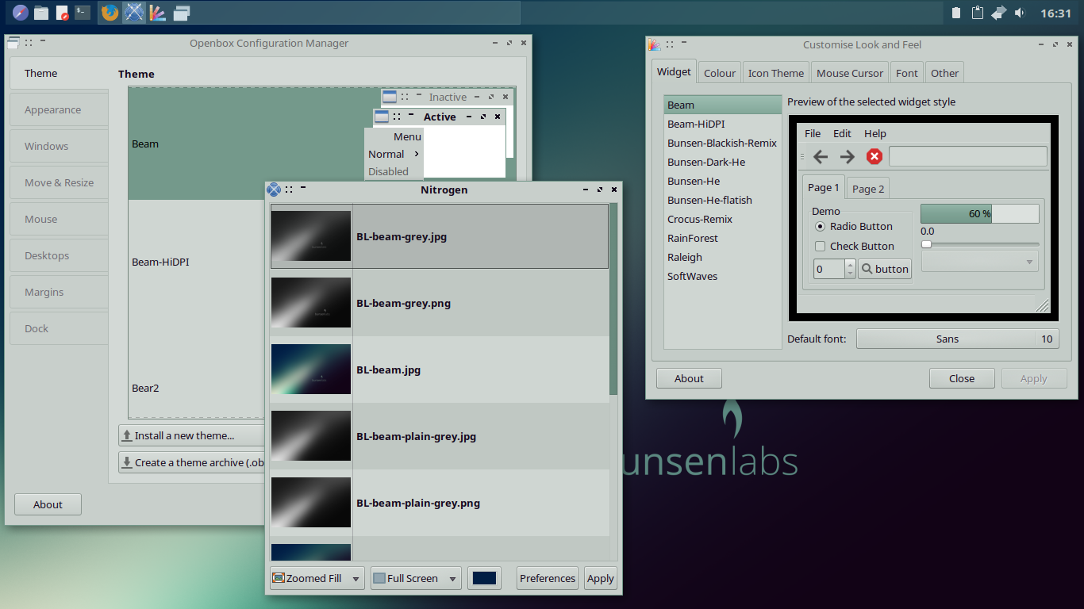Screen dimensions: 1084x609
Task: Click the text entry in widget preview toolbar
Action: click(x=968, y=156)
